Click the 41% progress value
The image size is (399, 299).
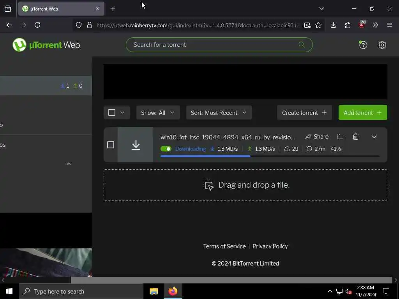coord(335,149)
